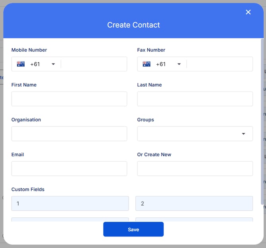This screenshot has width=266, height=248.
Task: Click the Australian flag for Mobile Number
Action: tap(21, 64)
